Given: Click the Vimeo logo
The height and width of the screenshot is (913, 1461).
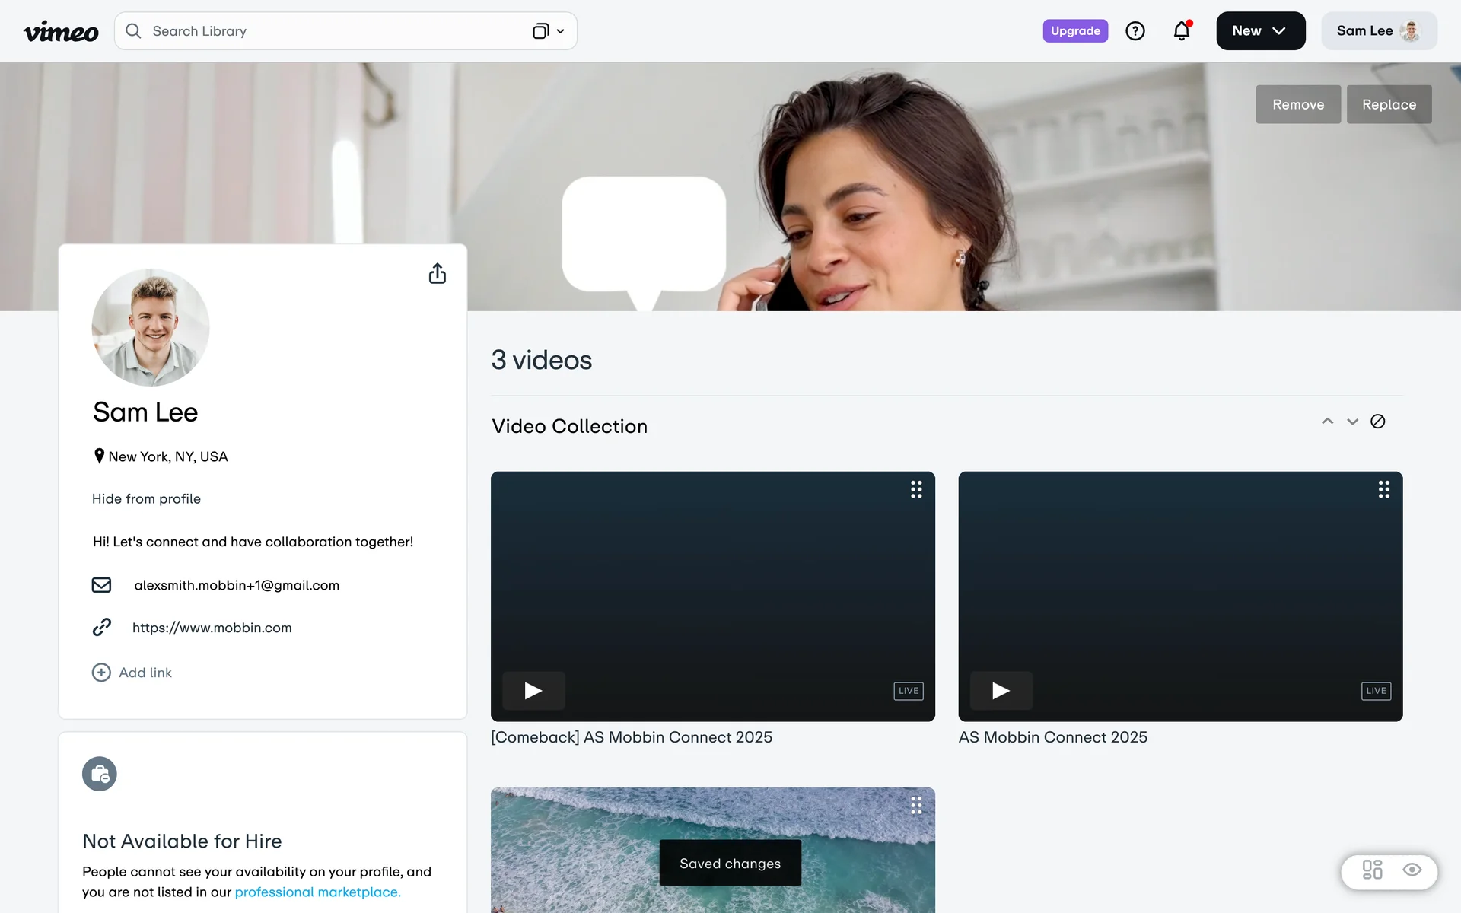Looking at the screenshot, I should pyautogui.click(x=61, y=31).
